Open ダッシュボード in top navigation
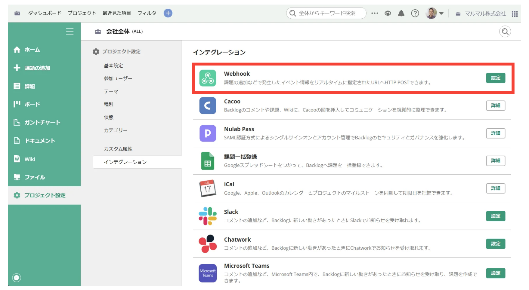 [x=45, y=13]
